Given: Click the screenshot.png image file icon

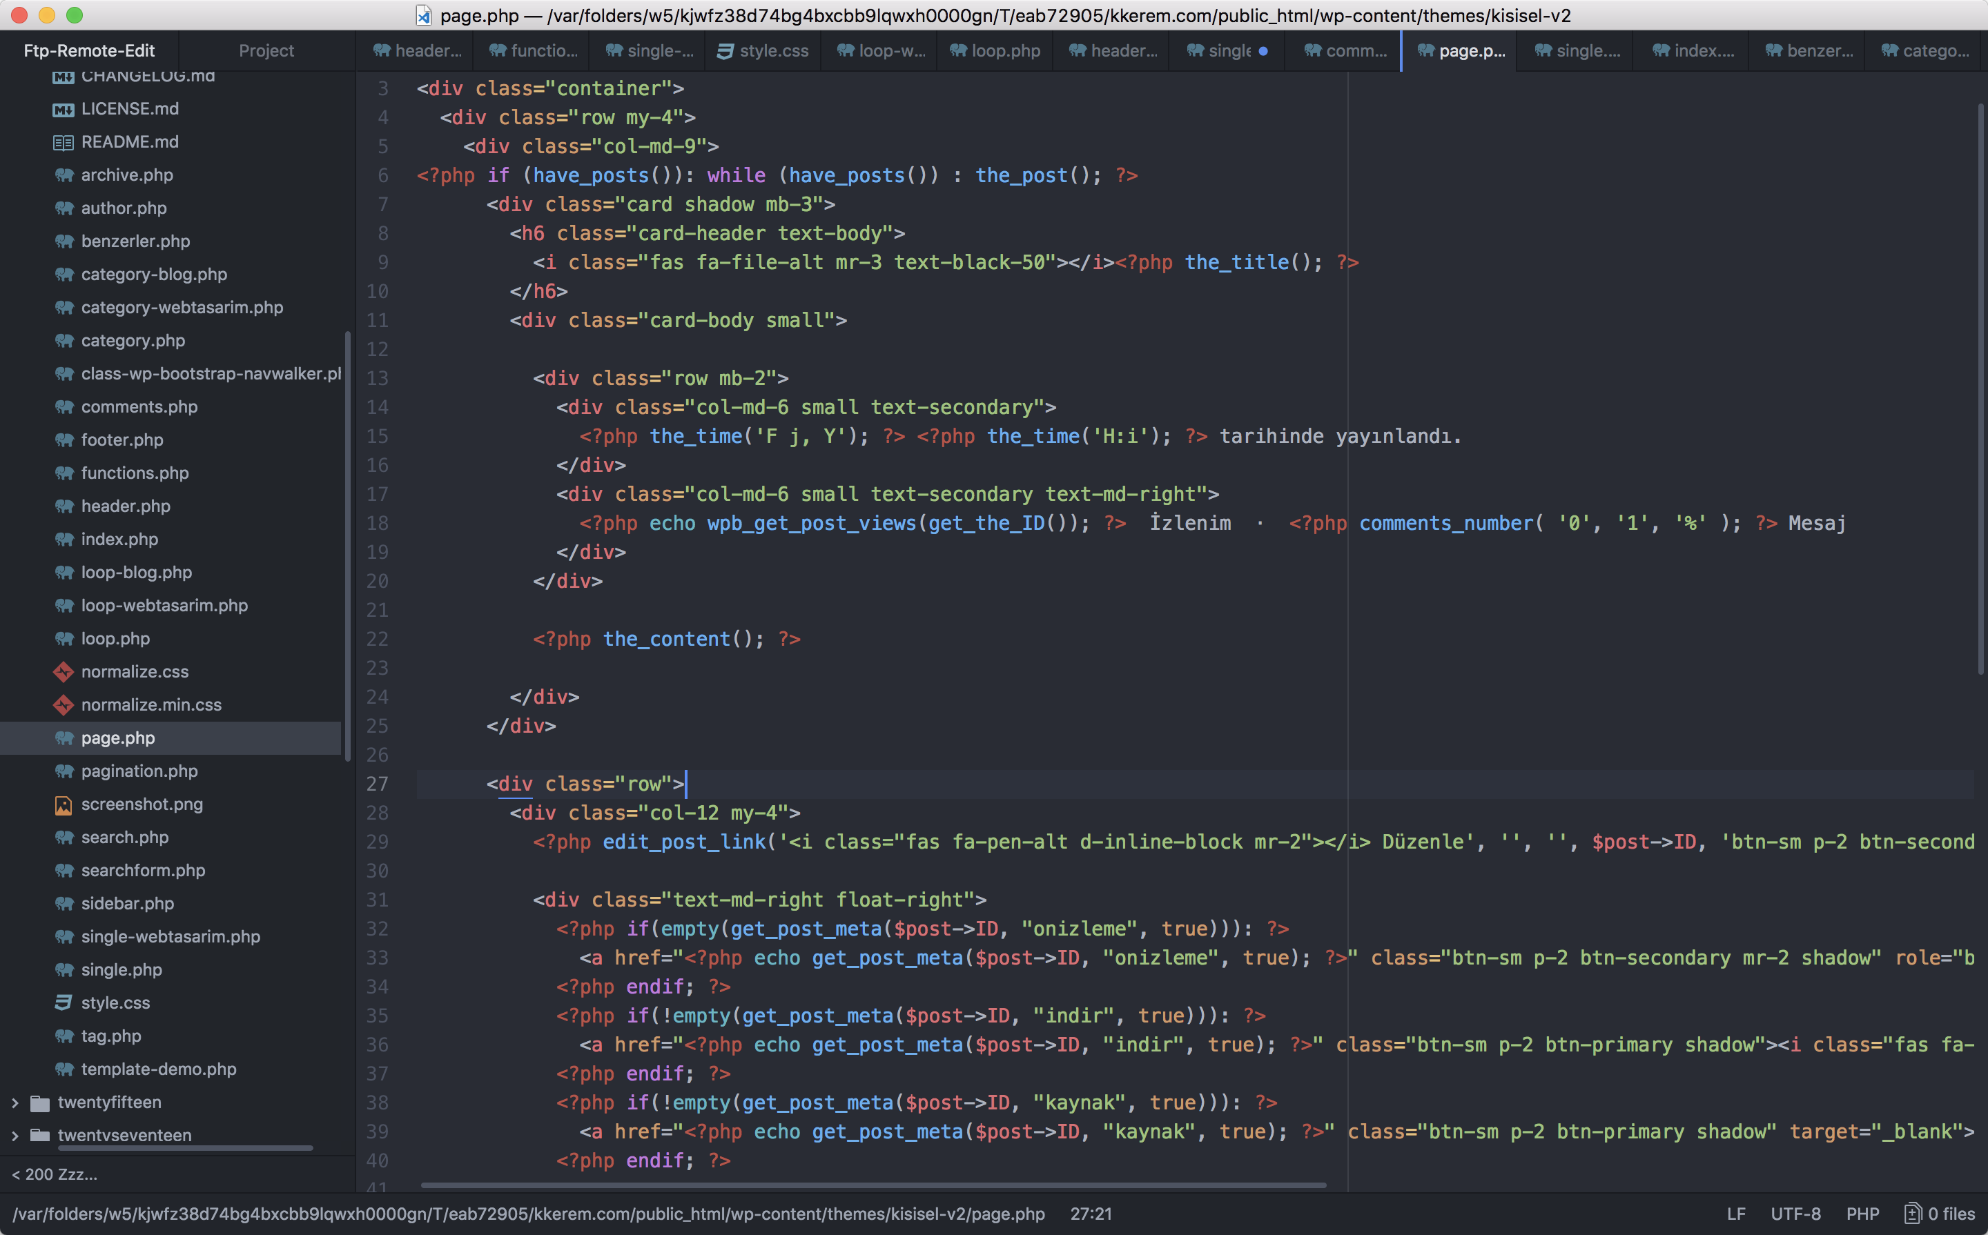Looking at the screenshot, I should [x=63, y=804].
